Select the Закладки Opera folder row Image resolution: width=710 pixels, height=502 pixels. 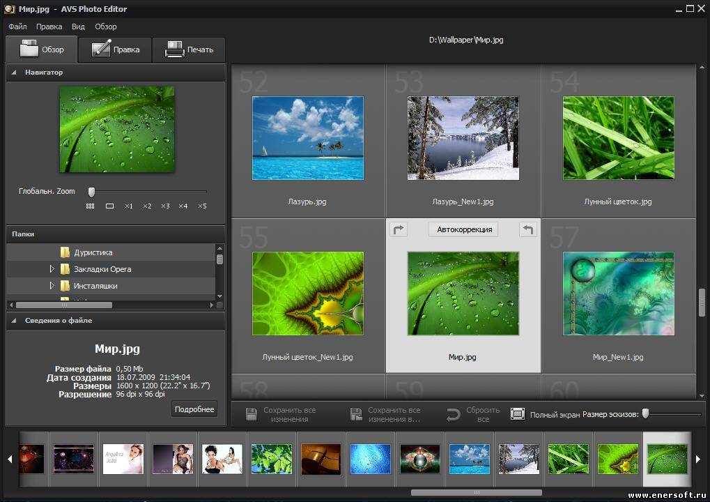111,269
